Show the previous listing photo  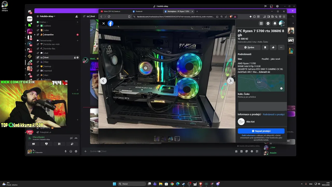(x=103, y=81)
